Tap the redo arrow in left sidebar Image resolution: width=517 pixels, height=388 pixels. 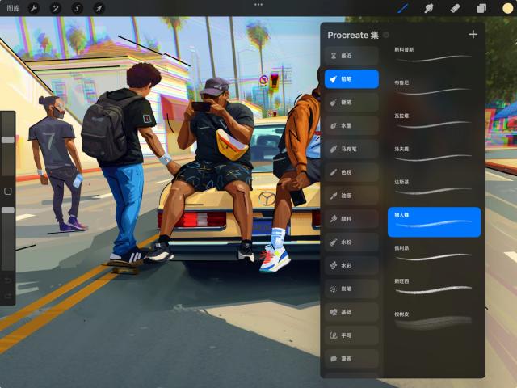coord(8,295)
